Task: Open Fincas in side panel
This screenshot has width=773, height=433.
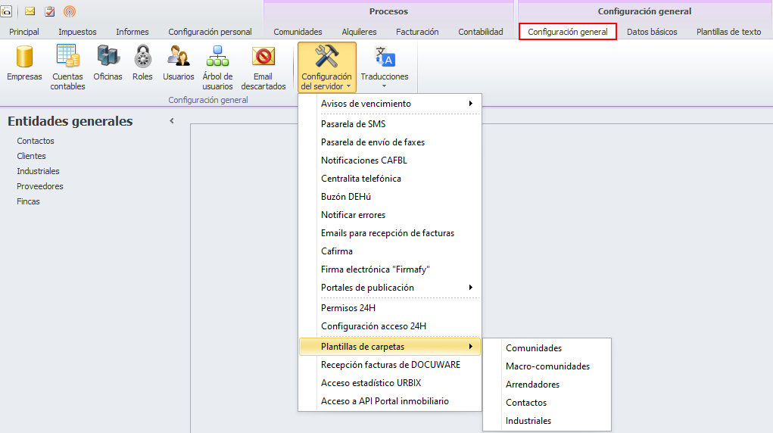Action: 28,201
